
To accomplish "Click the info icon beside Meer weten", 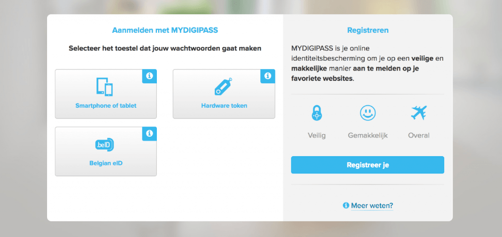I will (x=346, y=206).
